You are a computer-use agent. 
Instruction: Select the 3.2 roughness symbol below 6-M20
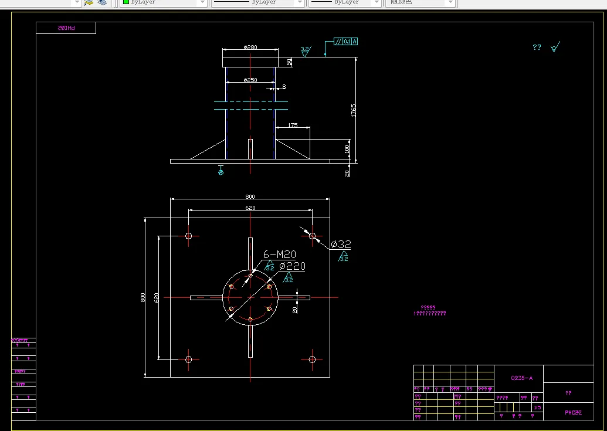point(269,266)
